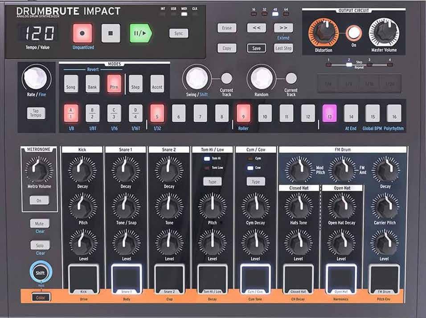Click step button A 1

(x=71, y=113)
